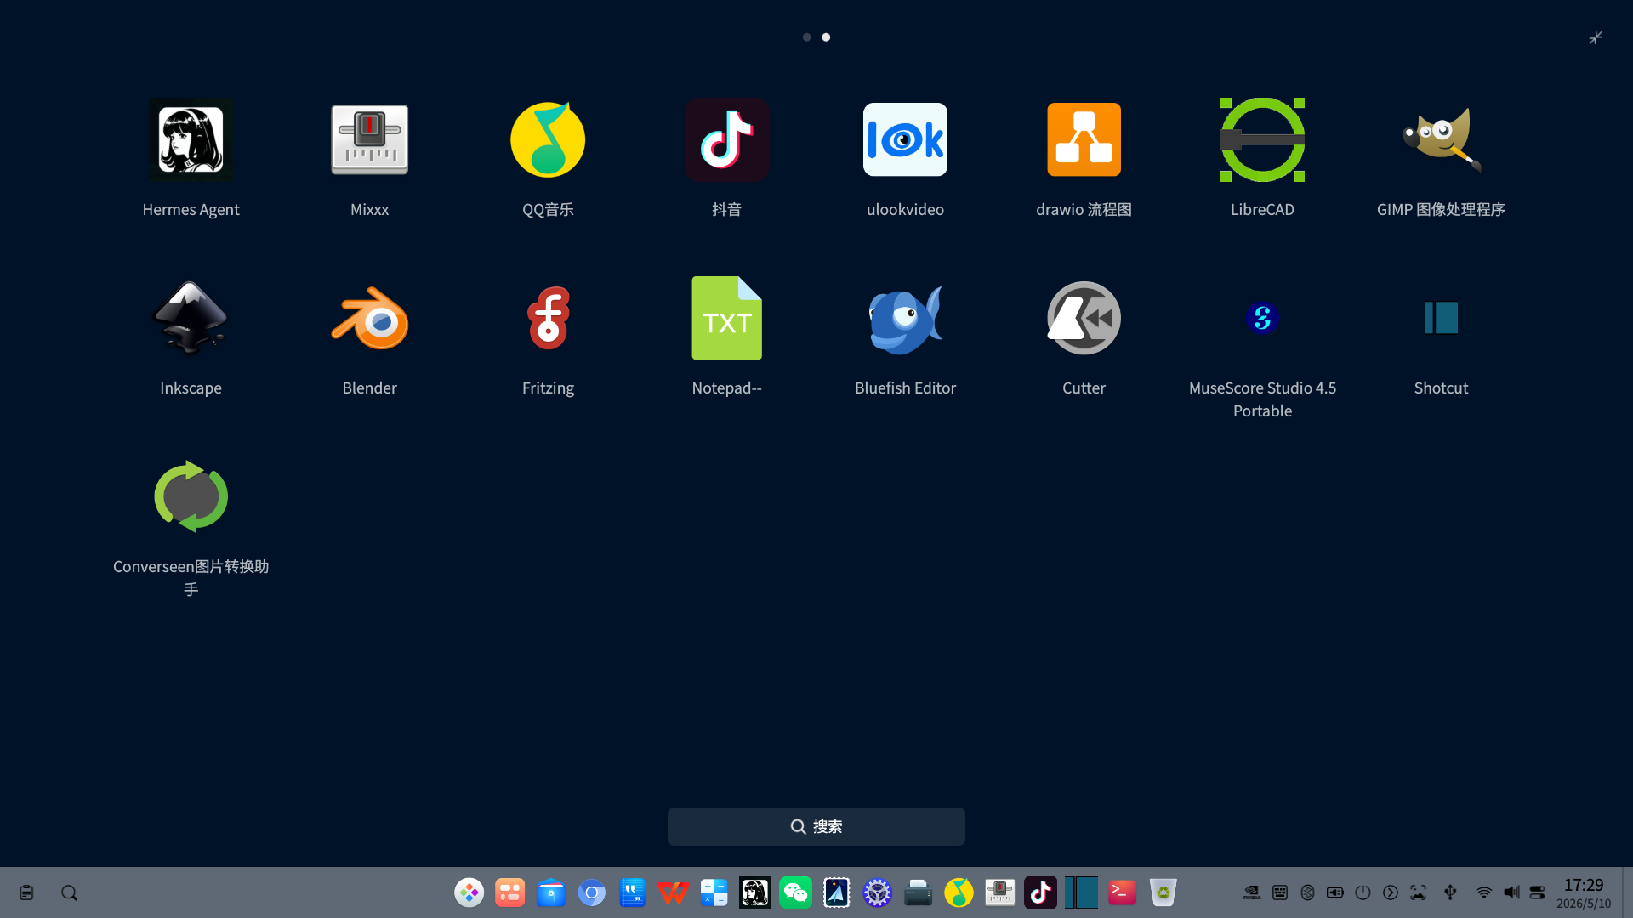Open the blue file manager in the dock

(x=551, y=892)
